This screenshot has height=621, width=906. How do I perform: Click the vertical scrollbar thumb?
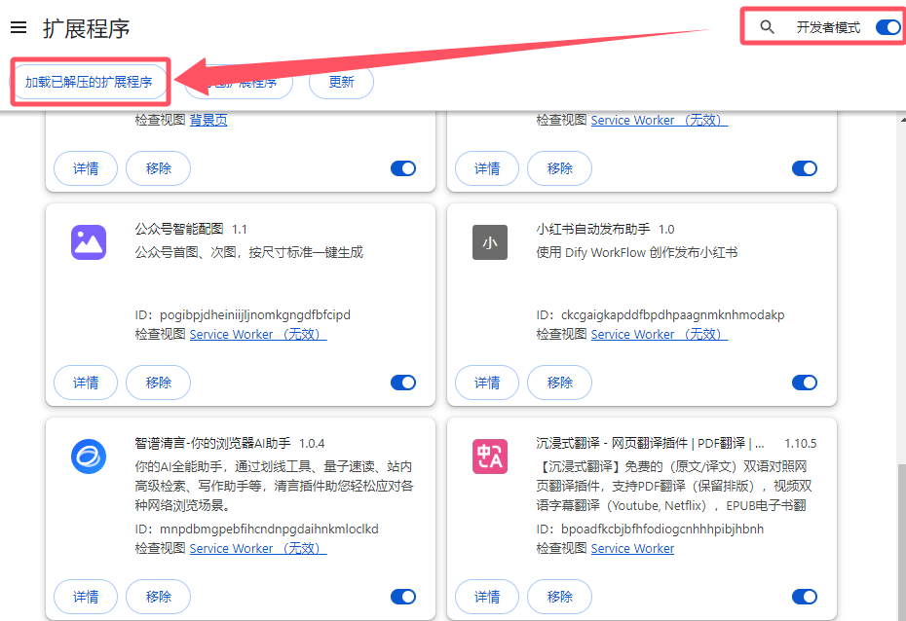(902, 542)
